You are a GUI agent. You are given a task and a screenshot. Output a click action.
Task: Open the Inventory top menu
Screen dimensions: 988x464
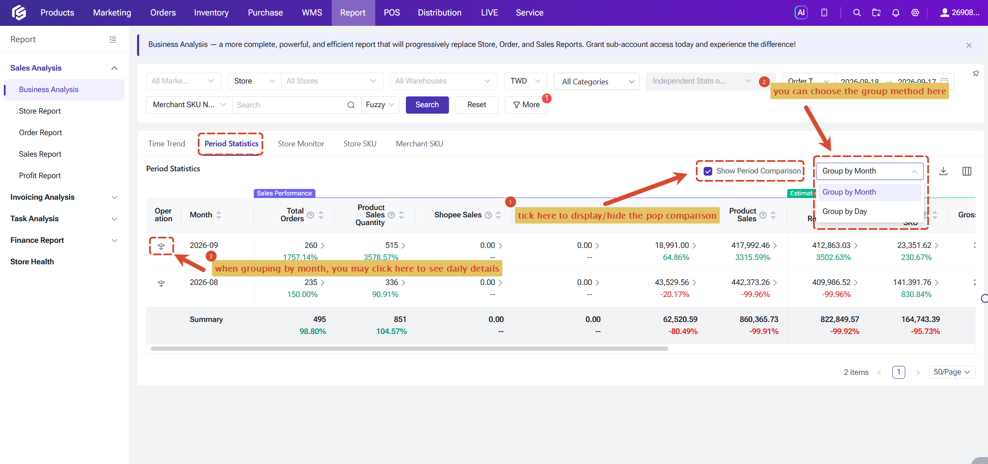(211, 12)
